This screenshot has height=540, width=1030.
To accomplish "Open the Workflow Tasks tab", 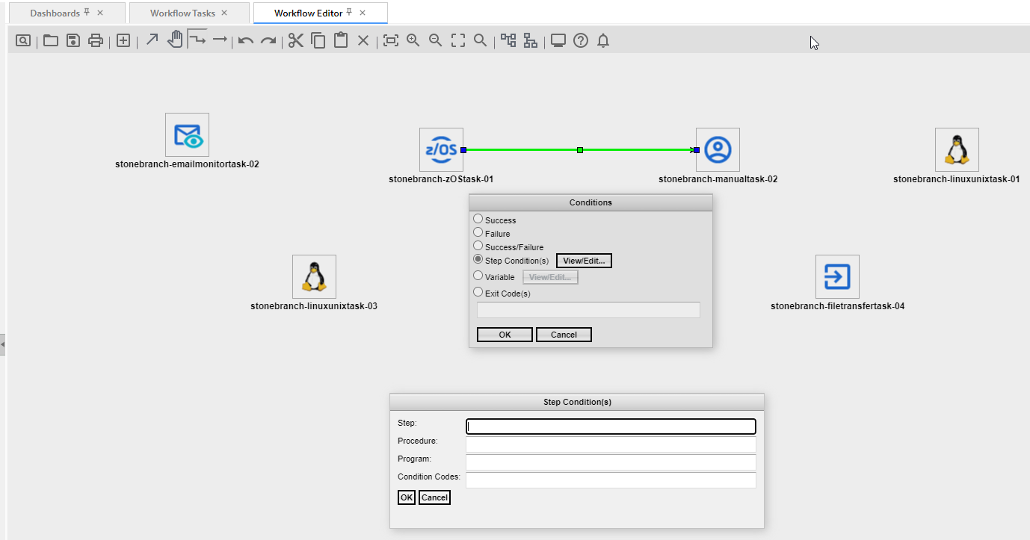I will [x=183, y=13].
